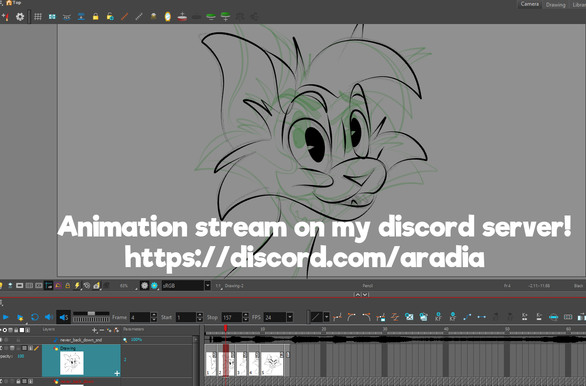This screenshot has height=386, width=586.
Task: Click the add brush preset icon
Action: [5, 17]
